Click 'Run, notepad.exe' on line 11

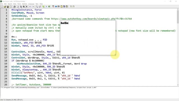click(x=22, y=40)
